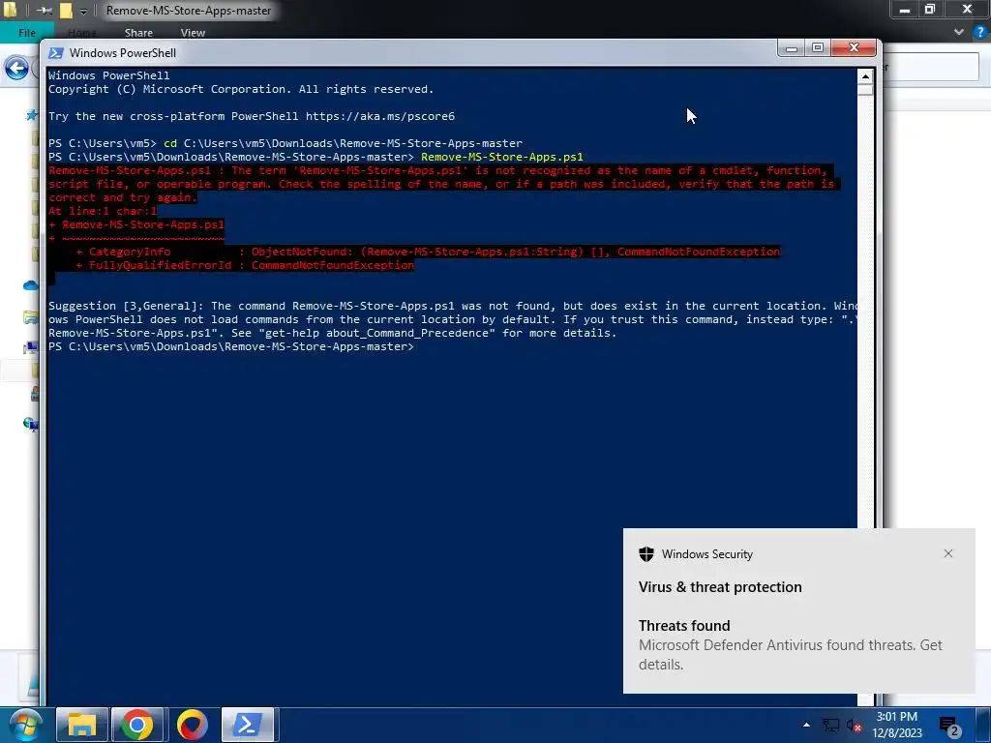Click the PowerShell vertical scrollbar thumb
The image size is (991, 743).
[865, 90]
